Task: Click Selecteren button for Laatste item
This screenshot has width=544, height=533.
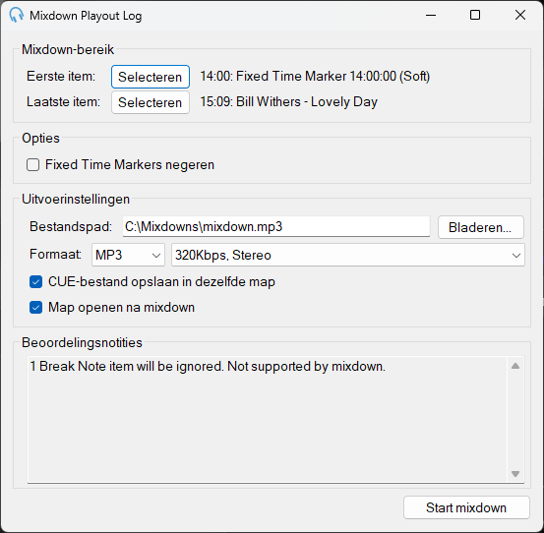Action: [x=151, y=102]
